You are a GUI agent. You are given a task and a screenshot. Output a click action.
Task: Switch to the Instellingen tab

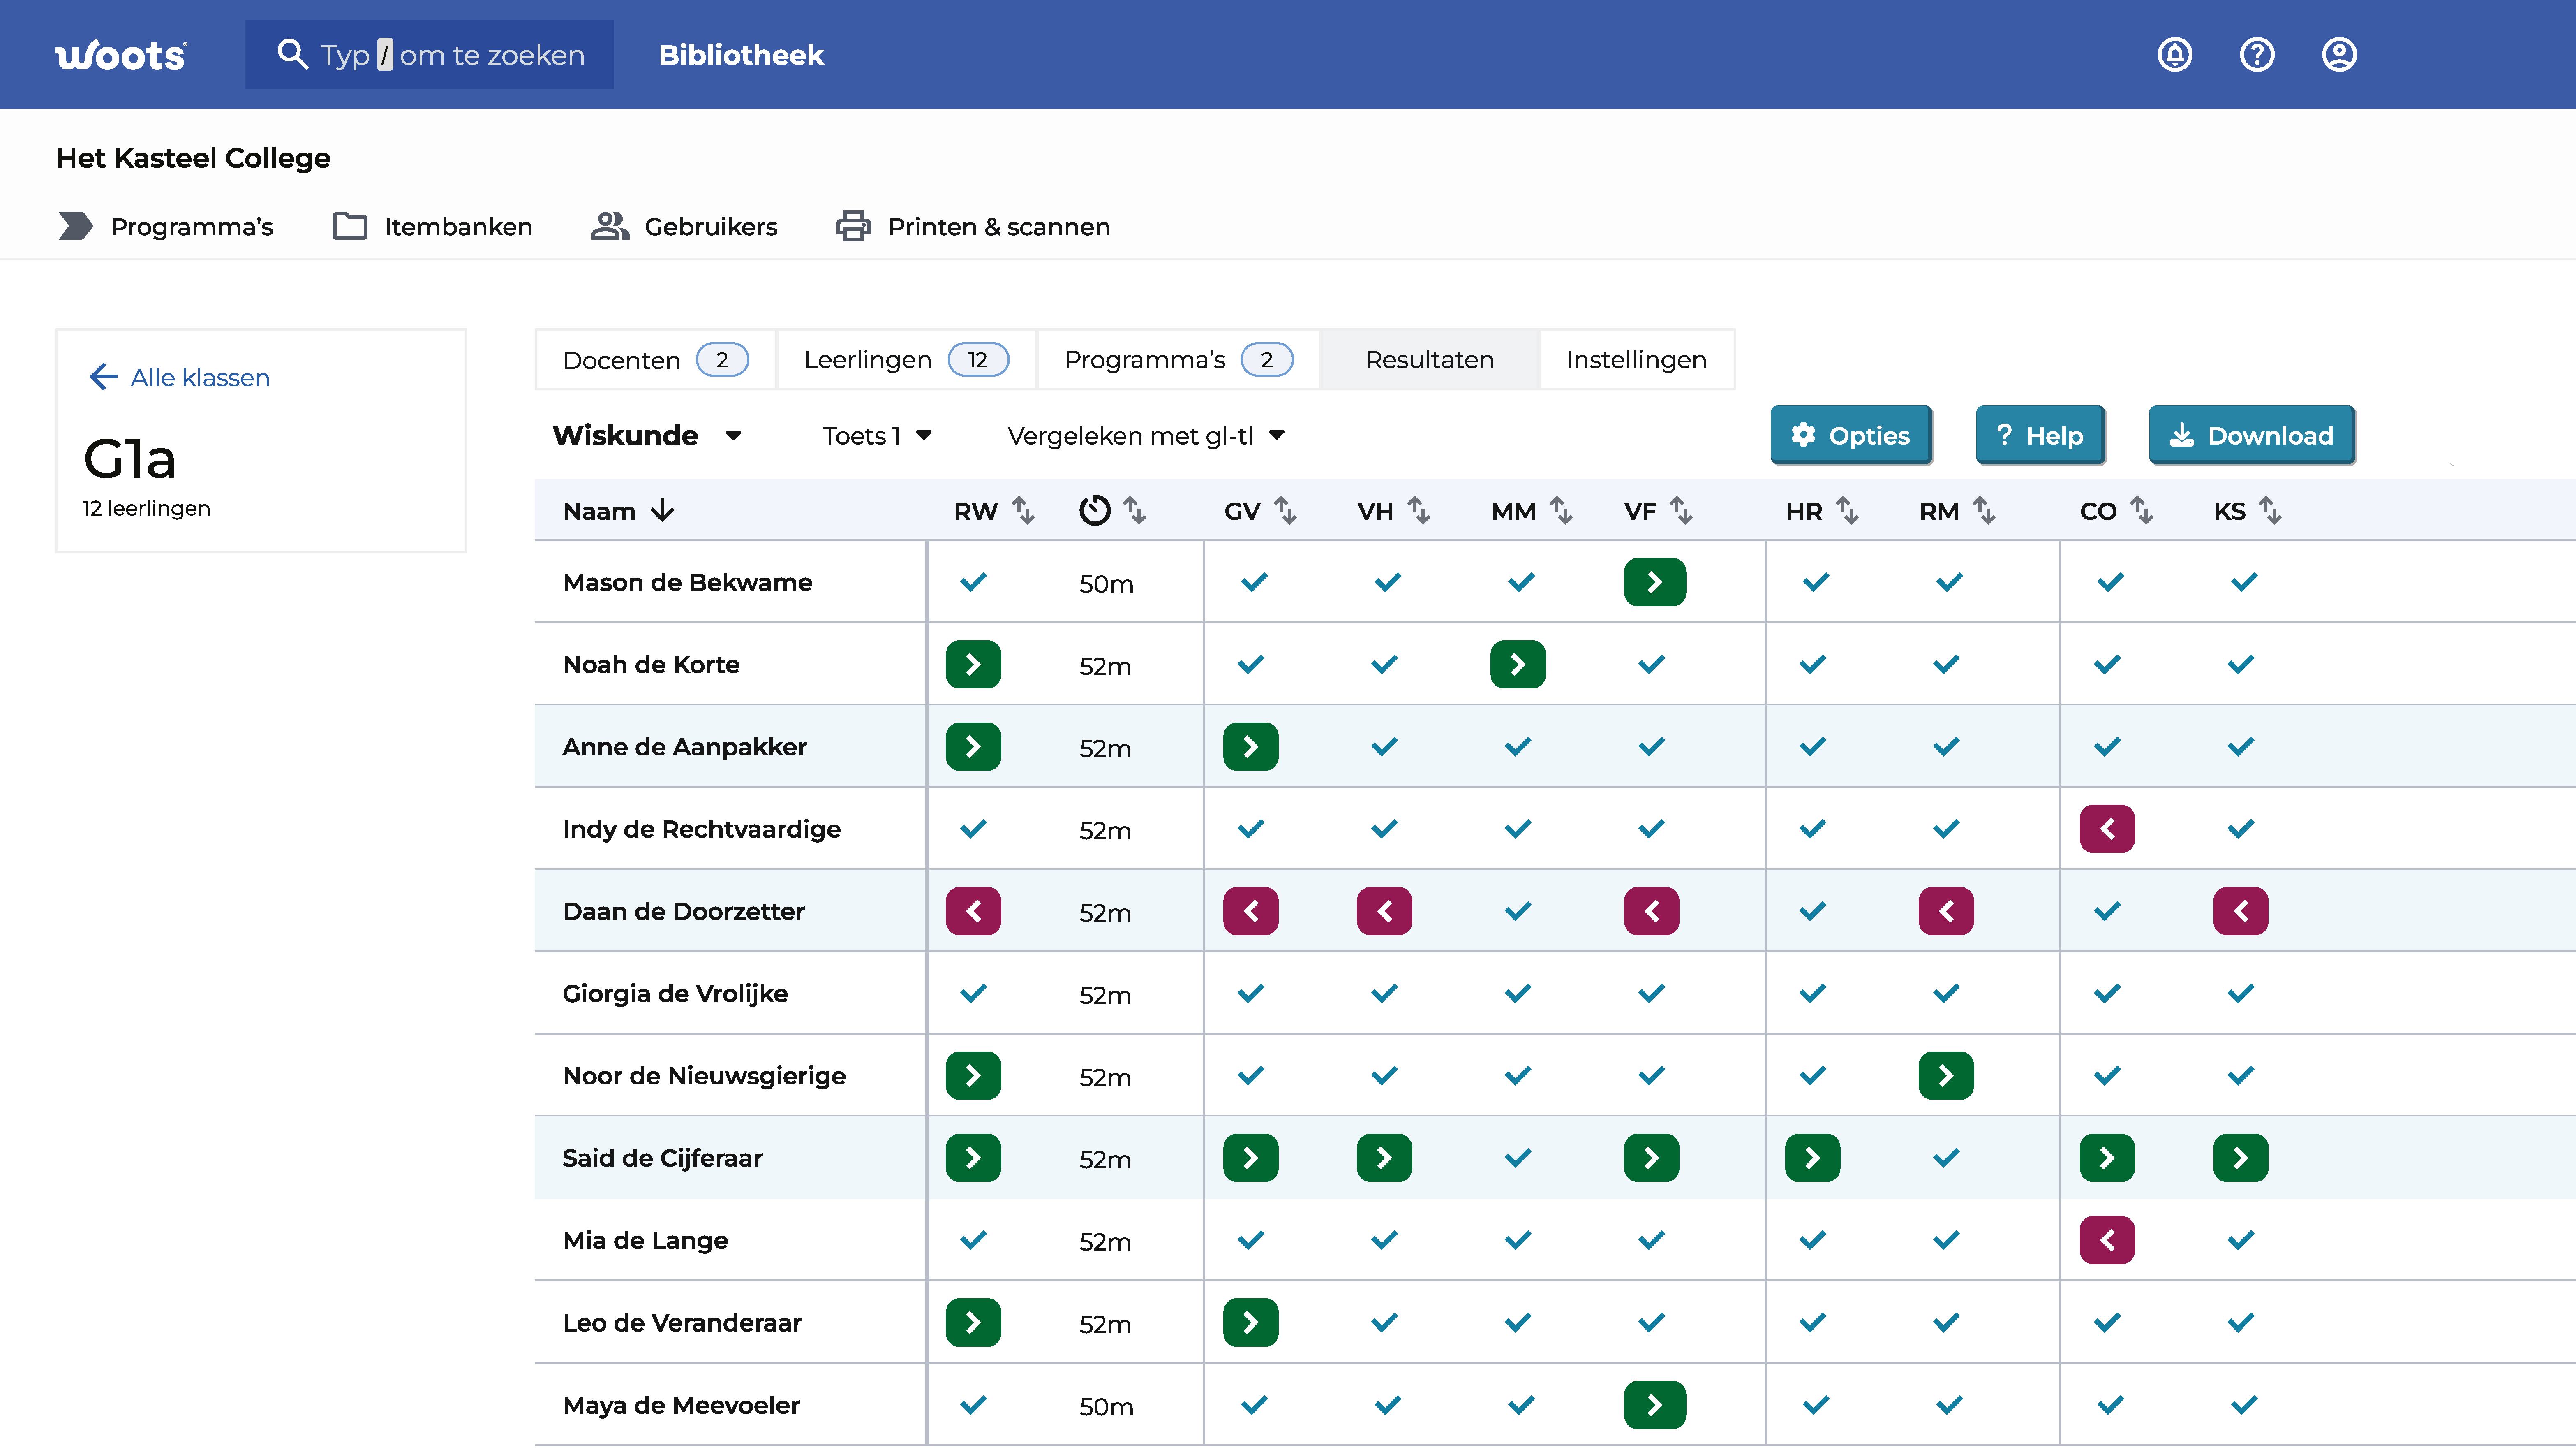point(1636,359)
